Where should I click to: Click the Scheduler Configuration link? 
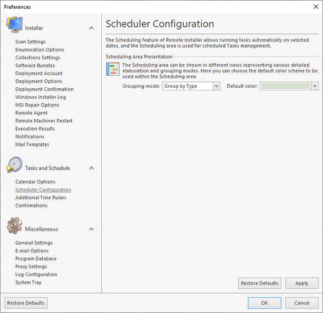pos(43,189)
